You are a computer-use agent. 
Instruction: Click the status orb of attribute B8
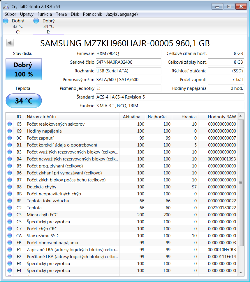point(10,187)
